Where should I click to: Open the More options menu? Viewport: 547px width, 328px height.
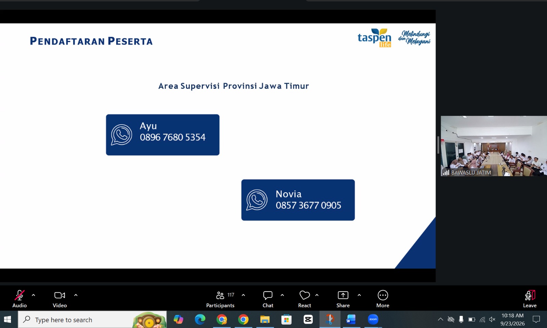(x=383, y=299)
